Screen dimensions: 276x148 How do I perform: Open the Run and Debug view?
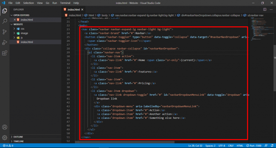pyautogui.click(x=5, y=42)
